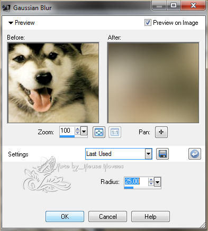Maximize the Gaussian Blur dialog
The image size is (208, 231).
[x=174, y=6]
